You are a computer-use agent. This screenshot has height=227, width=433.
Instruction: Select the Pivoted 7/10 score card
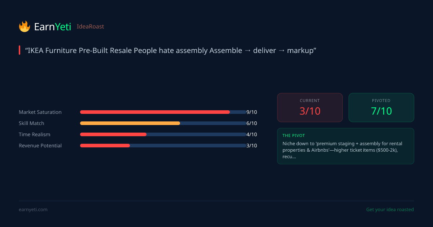[381, 107]
